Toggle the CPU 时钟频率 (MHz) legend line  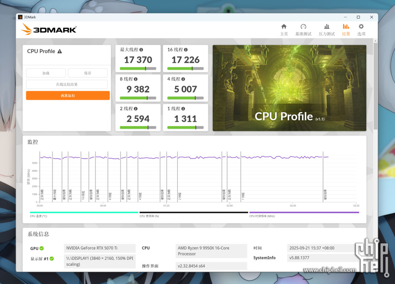(x=304, y=213)
